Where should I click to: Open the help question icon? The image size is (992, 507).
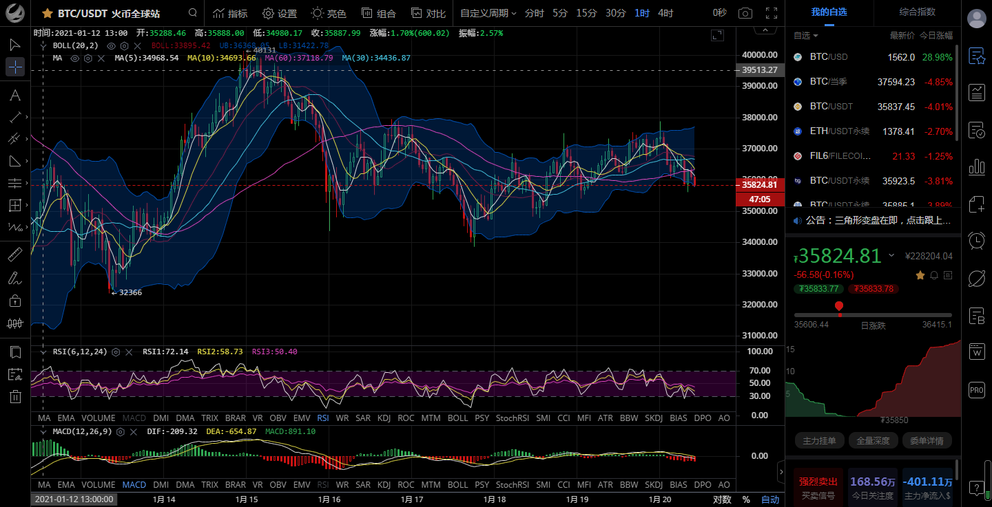pos(977,489)
